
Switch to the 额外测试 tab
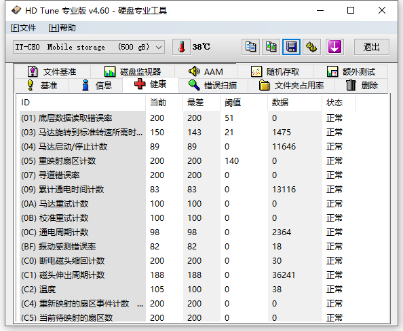tap(351, 71)
